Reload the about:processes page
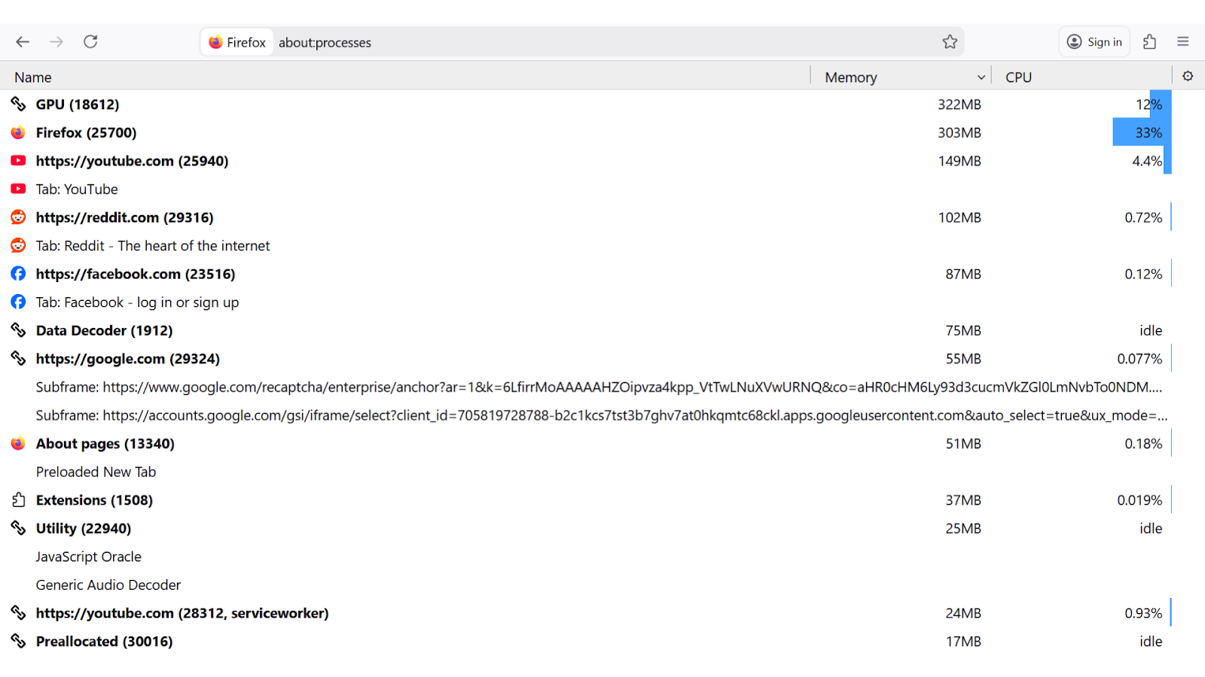 [x=90, y=42]
